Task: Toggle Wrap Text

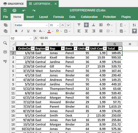Action: pyautogui.click(x=101, y=25)
